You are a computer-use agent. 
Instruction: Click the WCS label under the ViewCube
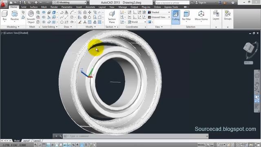pos(248,62)
